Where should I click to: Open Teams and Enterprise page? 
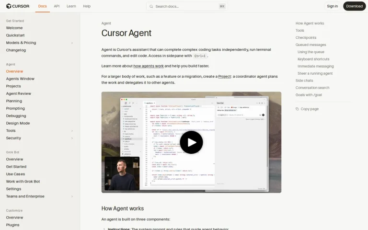point(25,196)
